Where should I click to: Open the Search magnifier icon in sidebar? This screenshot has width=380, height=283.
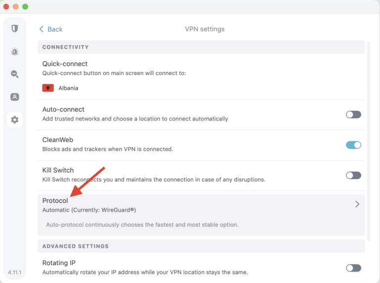pos(15,74)
